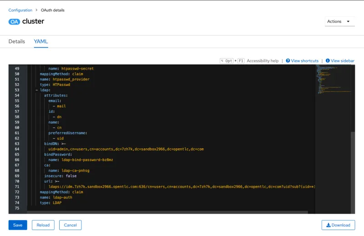Click the Actions dropdown caret arrow
Viewport: 364px width, 236px height.
point(349,21)
